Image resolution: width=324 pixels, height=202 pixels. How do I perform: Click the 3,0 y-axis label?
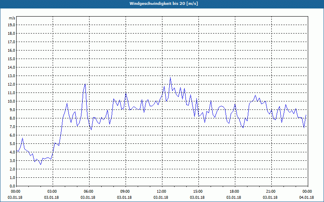pyautogui.click(x=12, y=160)
